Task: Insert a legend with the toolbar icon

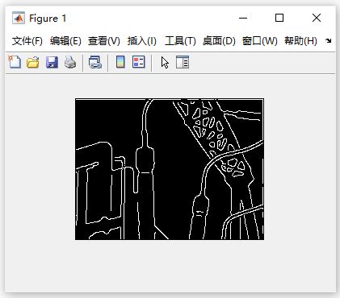Action: tap(139, 62)
